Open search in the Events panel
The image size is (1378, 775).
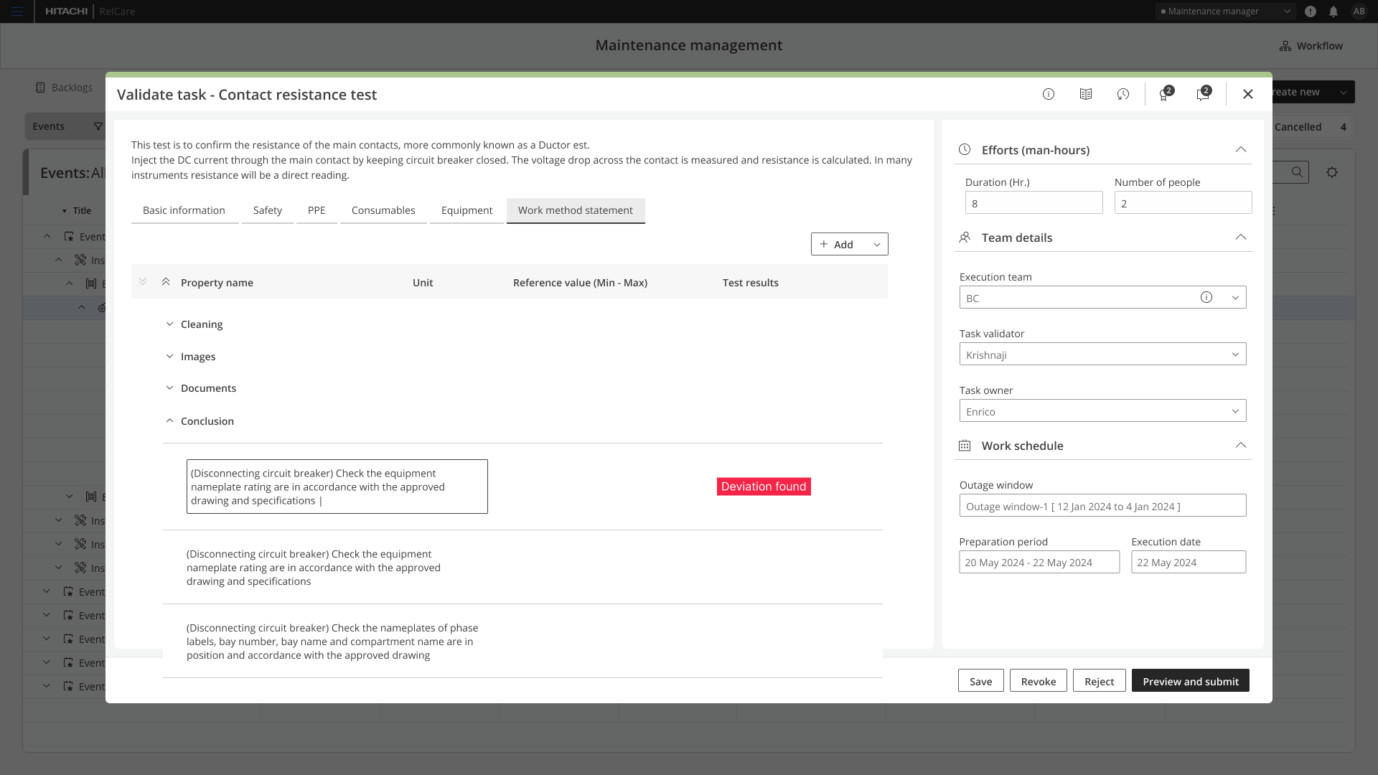click(x=1298, y=172)
